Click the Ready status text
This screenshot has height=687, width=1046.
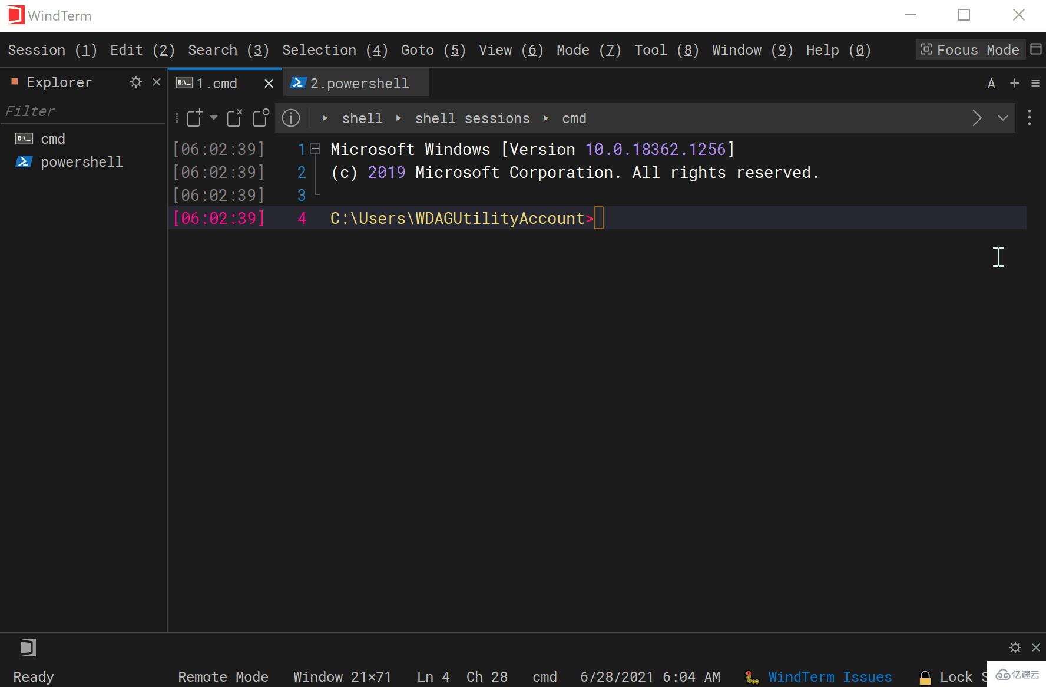(34, 677)
